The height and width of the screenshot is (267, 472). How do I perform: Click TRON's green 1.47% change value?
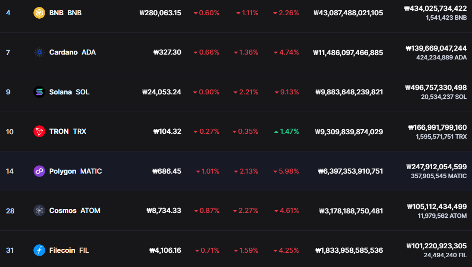click(x=287, y=131)
